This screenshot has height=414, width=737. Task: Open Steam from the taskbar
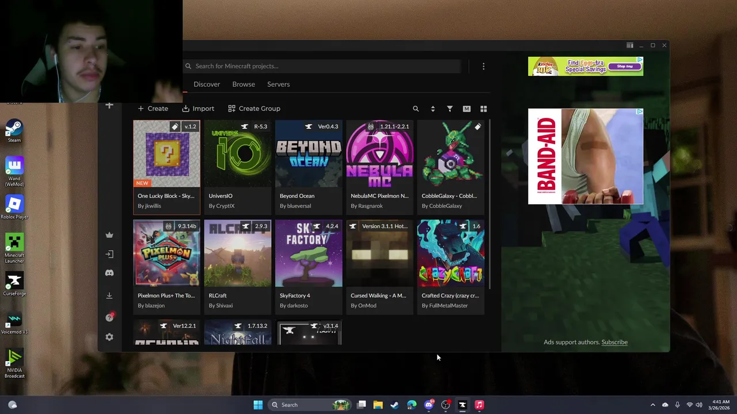tap(394, 405)
